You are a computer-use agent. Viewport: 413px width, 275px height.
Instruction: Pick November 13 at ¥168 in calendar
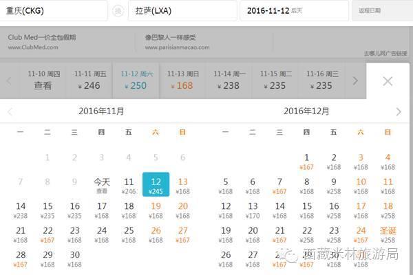(183, 185)
